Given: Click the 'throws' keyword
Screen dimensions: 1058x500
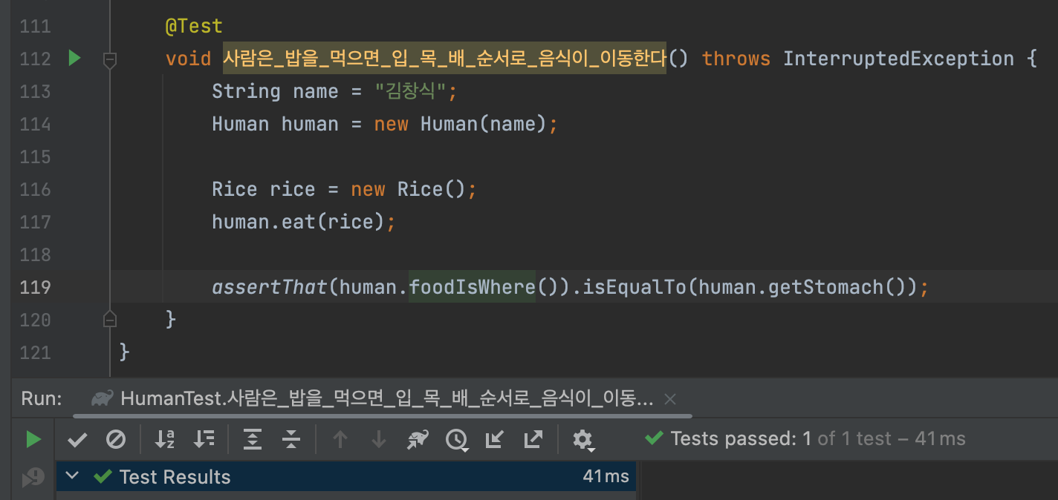Looking at the screenshot, I should point(736,59).
